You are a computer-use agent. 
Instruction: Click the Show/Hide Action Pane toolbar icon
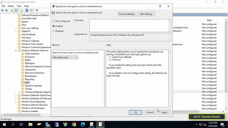31,10
